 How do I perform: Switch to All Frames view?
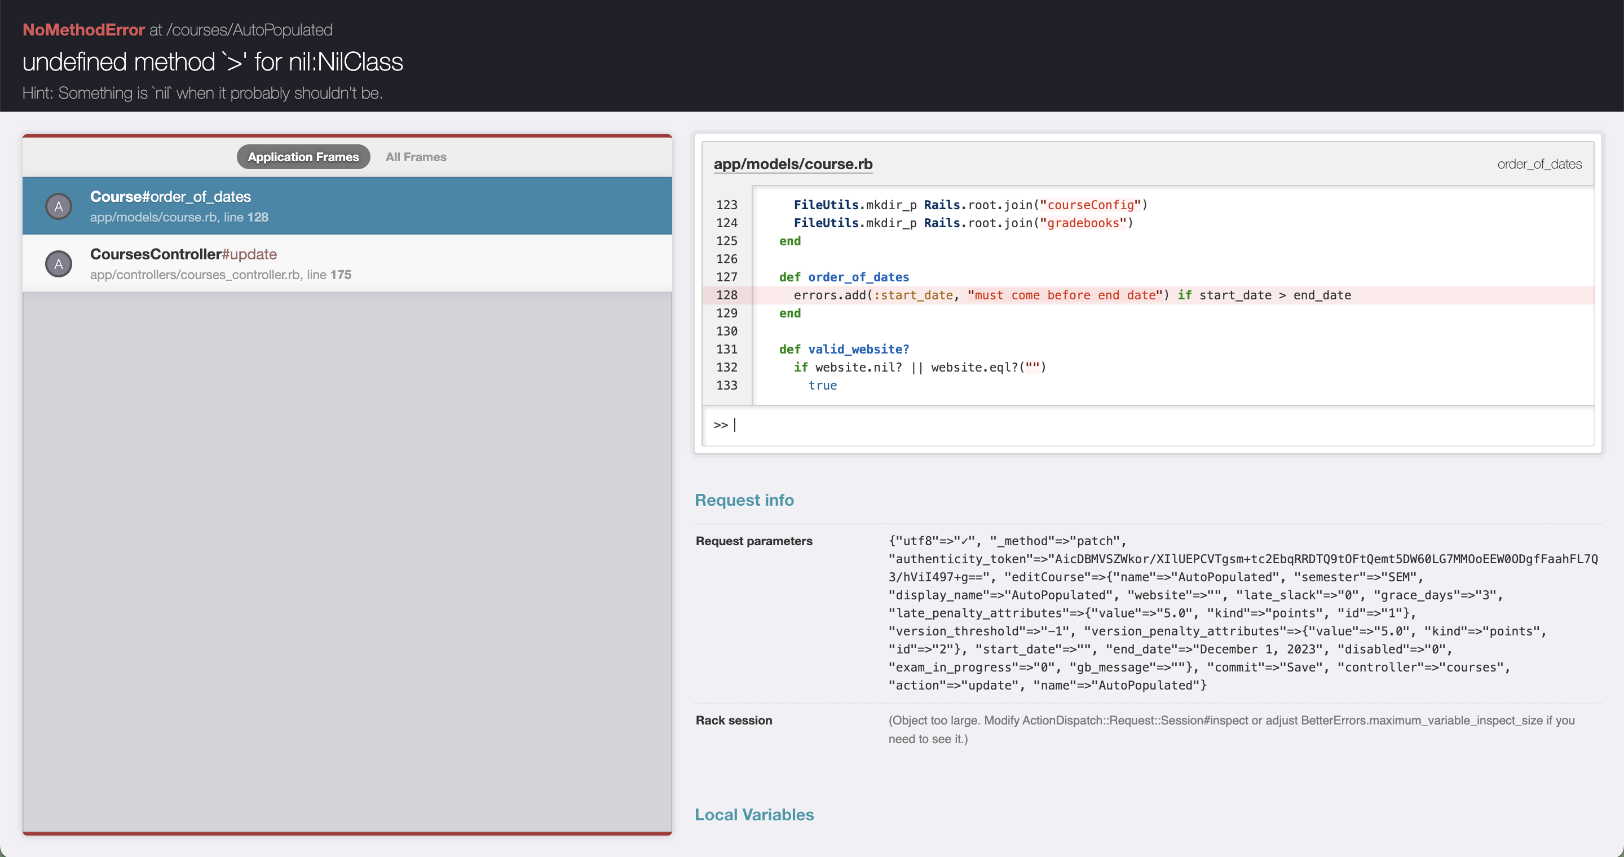(x=416, y=157)
